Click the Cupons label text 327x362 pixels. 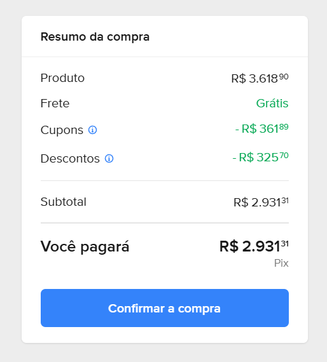[62, 130]
